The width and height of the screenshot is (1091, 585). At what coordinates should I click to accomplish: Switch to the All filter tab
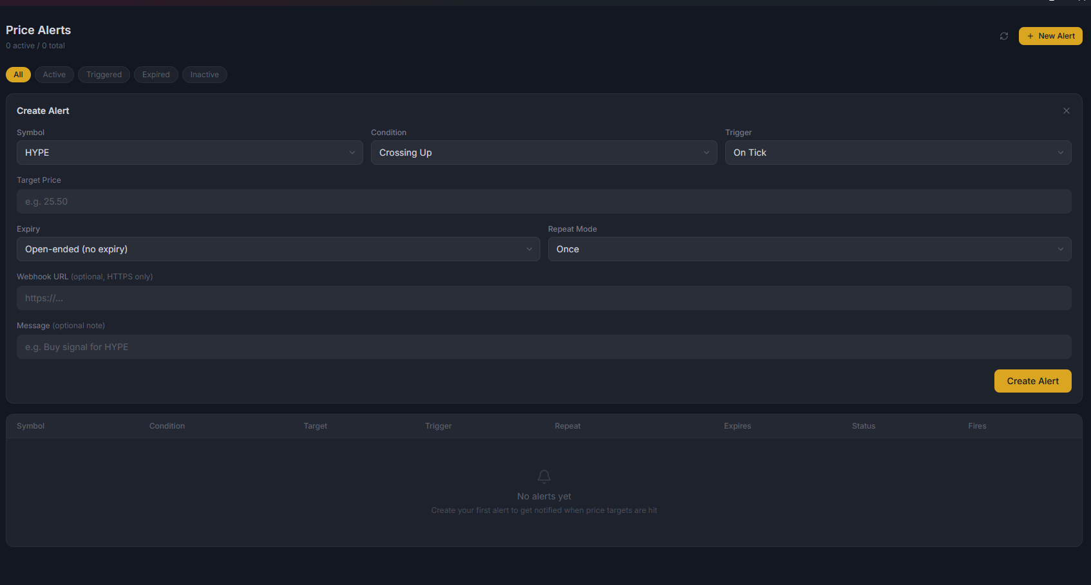click(x=18, y=74)
